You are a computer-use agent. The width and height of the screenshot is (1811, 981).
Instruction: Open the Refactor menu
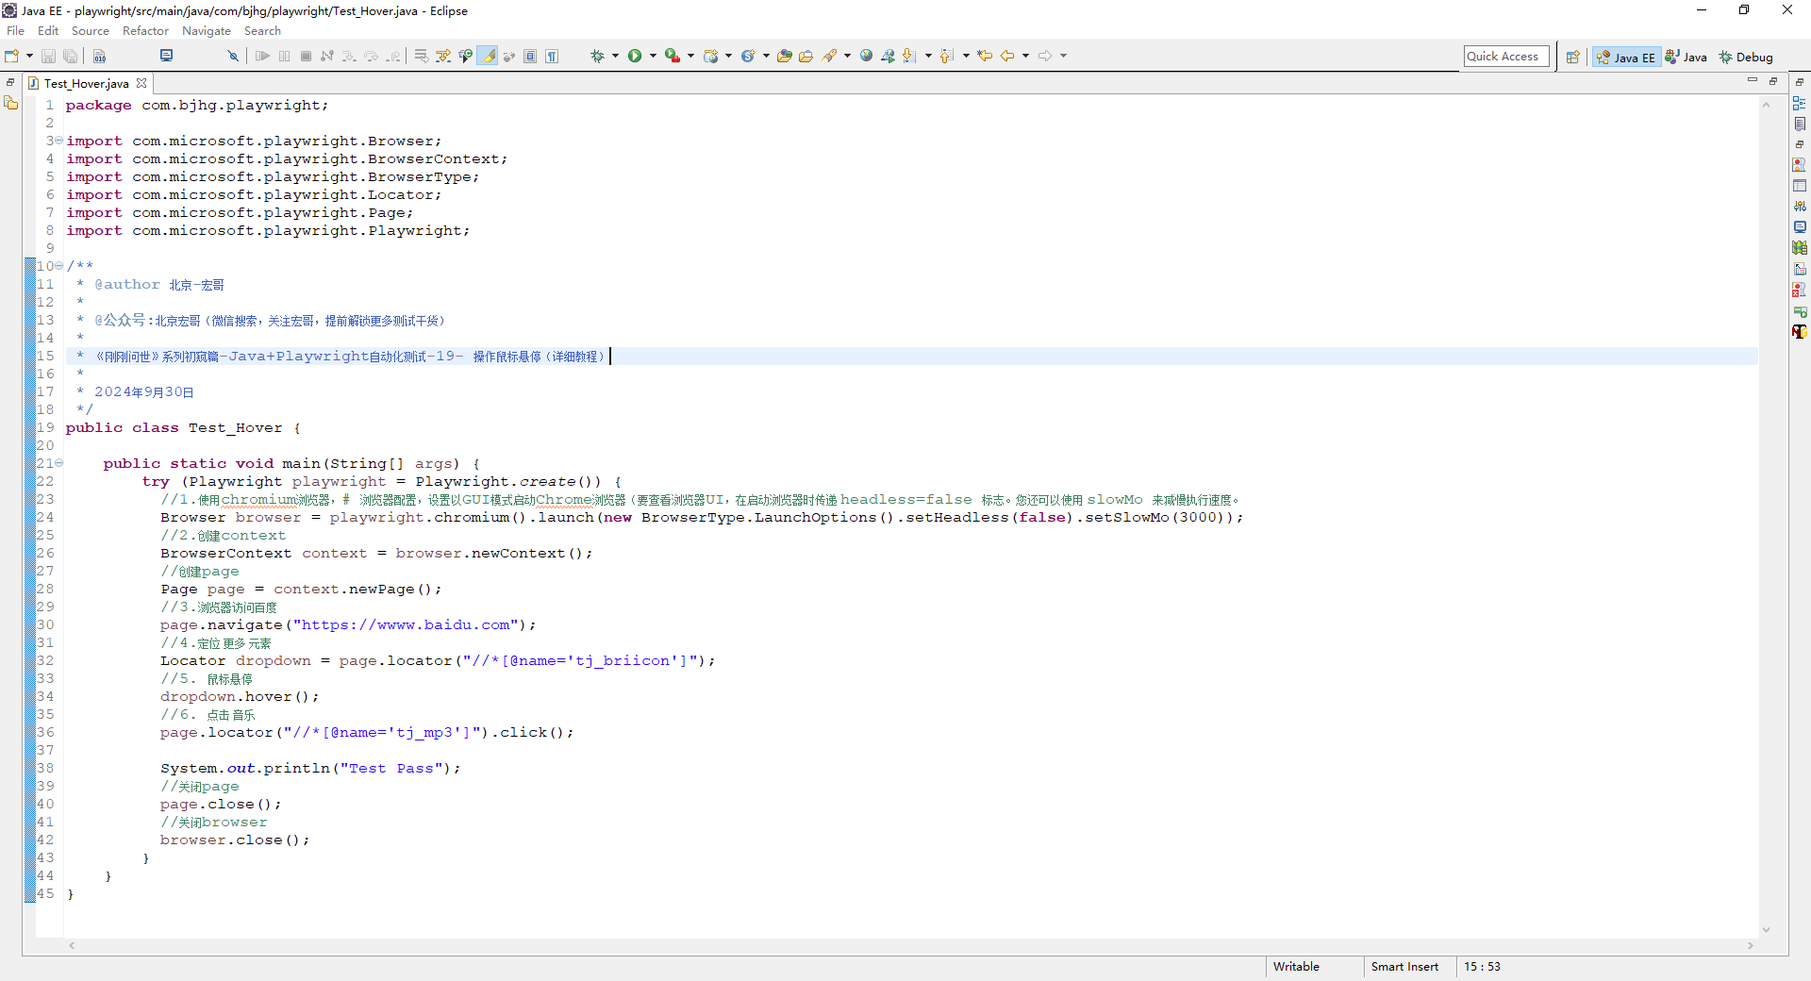[145, 31]
